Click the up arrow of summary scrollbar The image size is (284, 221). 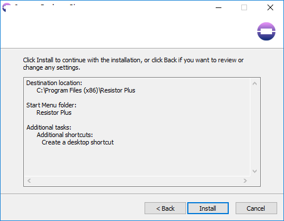pos(254,83)
